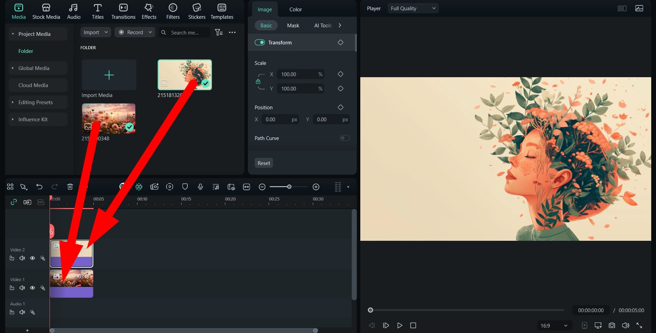Screen dimensions: 656x333
Task: Play the preview
Action: click(x=400, y=325)
